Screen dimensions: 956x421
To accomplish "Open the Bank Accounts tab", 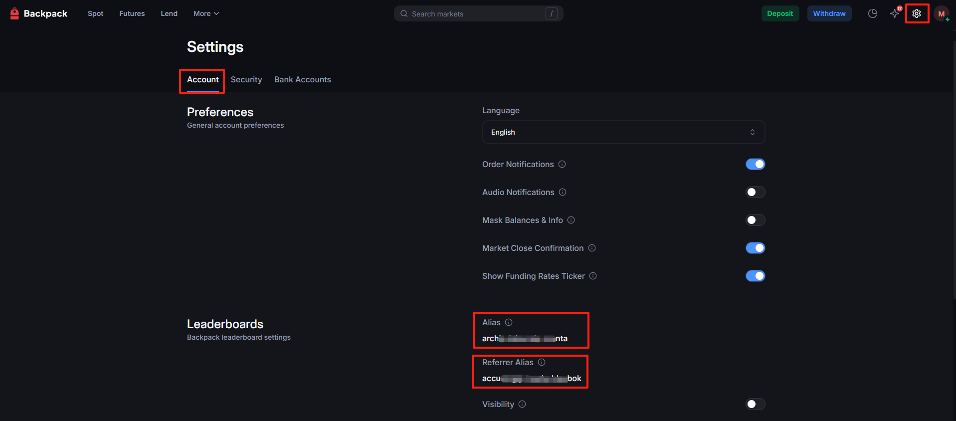I will coord(302,80).
